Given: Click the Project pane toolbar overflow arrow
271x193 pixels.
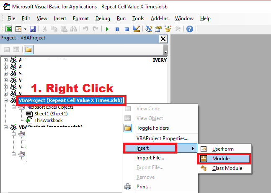Looking at the screenshot, I should (165, 50).
